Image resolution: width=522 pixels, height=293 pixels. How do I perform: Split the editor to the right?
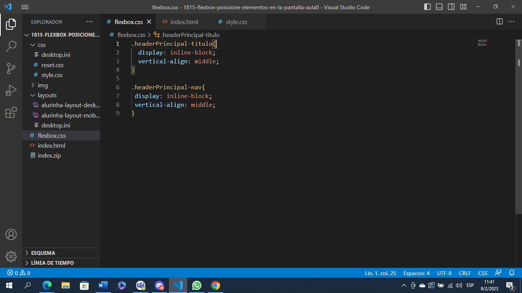(x=499, y=22)
